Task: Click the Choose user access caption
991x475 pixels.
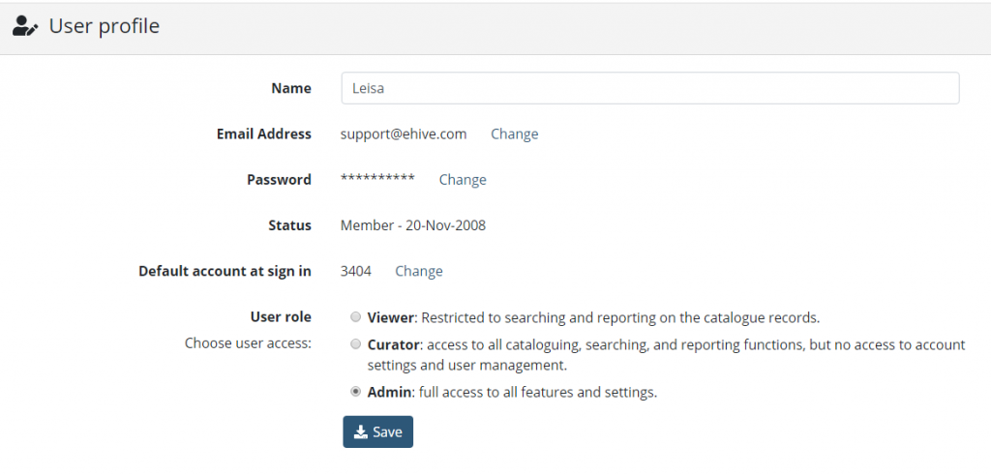Action: 248,343
